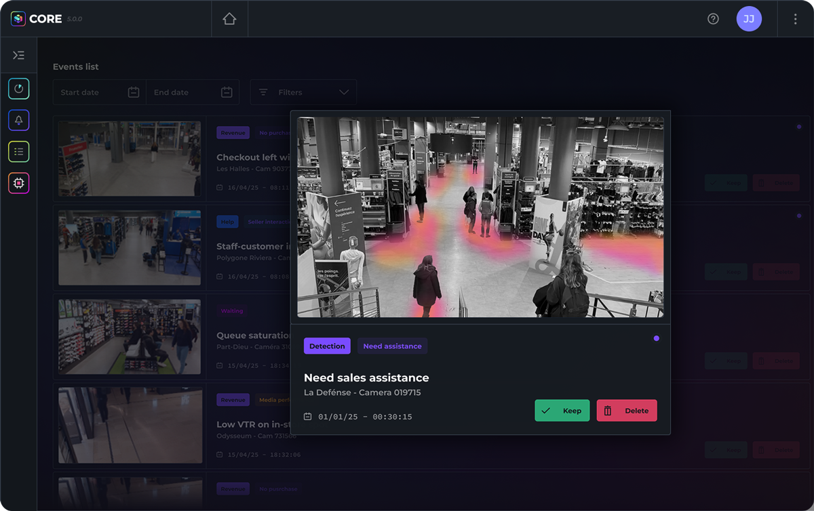Open the Queue saturation event thumbnail
814x511 pixels.
pos(129,337)
